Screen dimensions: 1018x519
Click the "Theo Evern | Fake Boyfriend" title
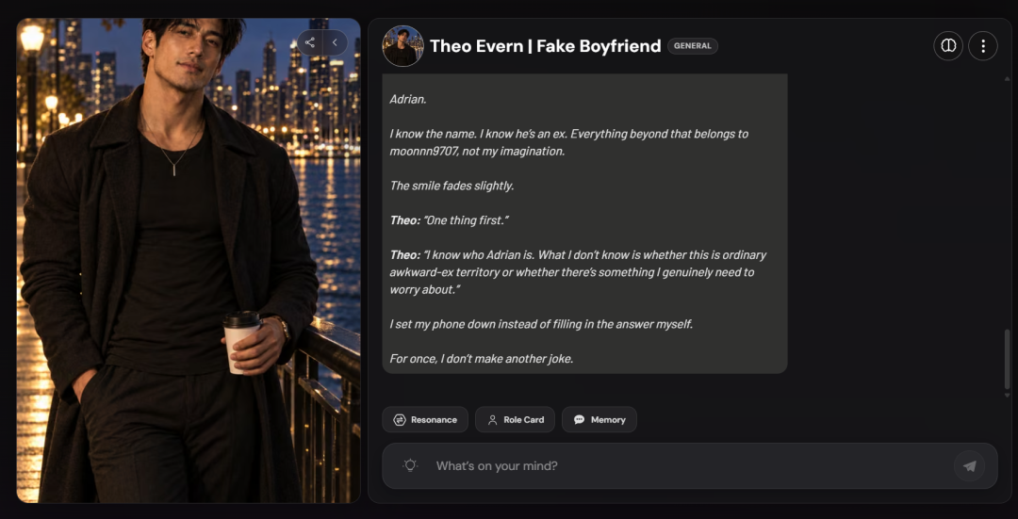point(546,46)
